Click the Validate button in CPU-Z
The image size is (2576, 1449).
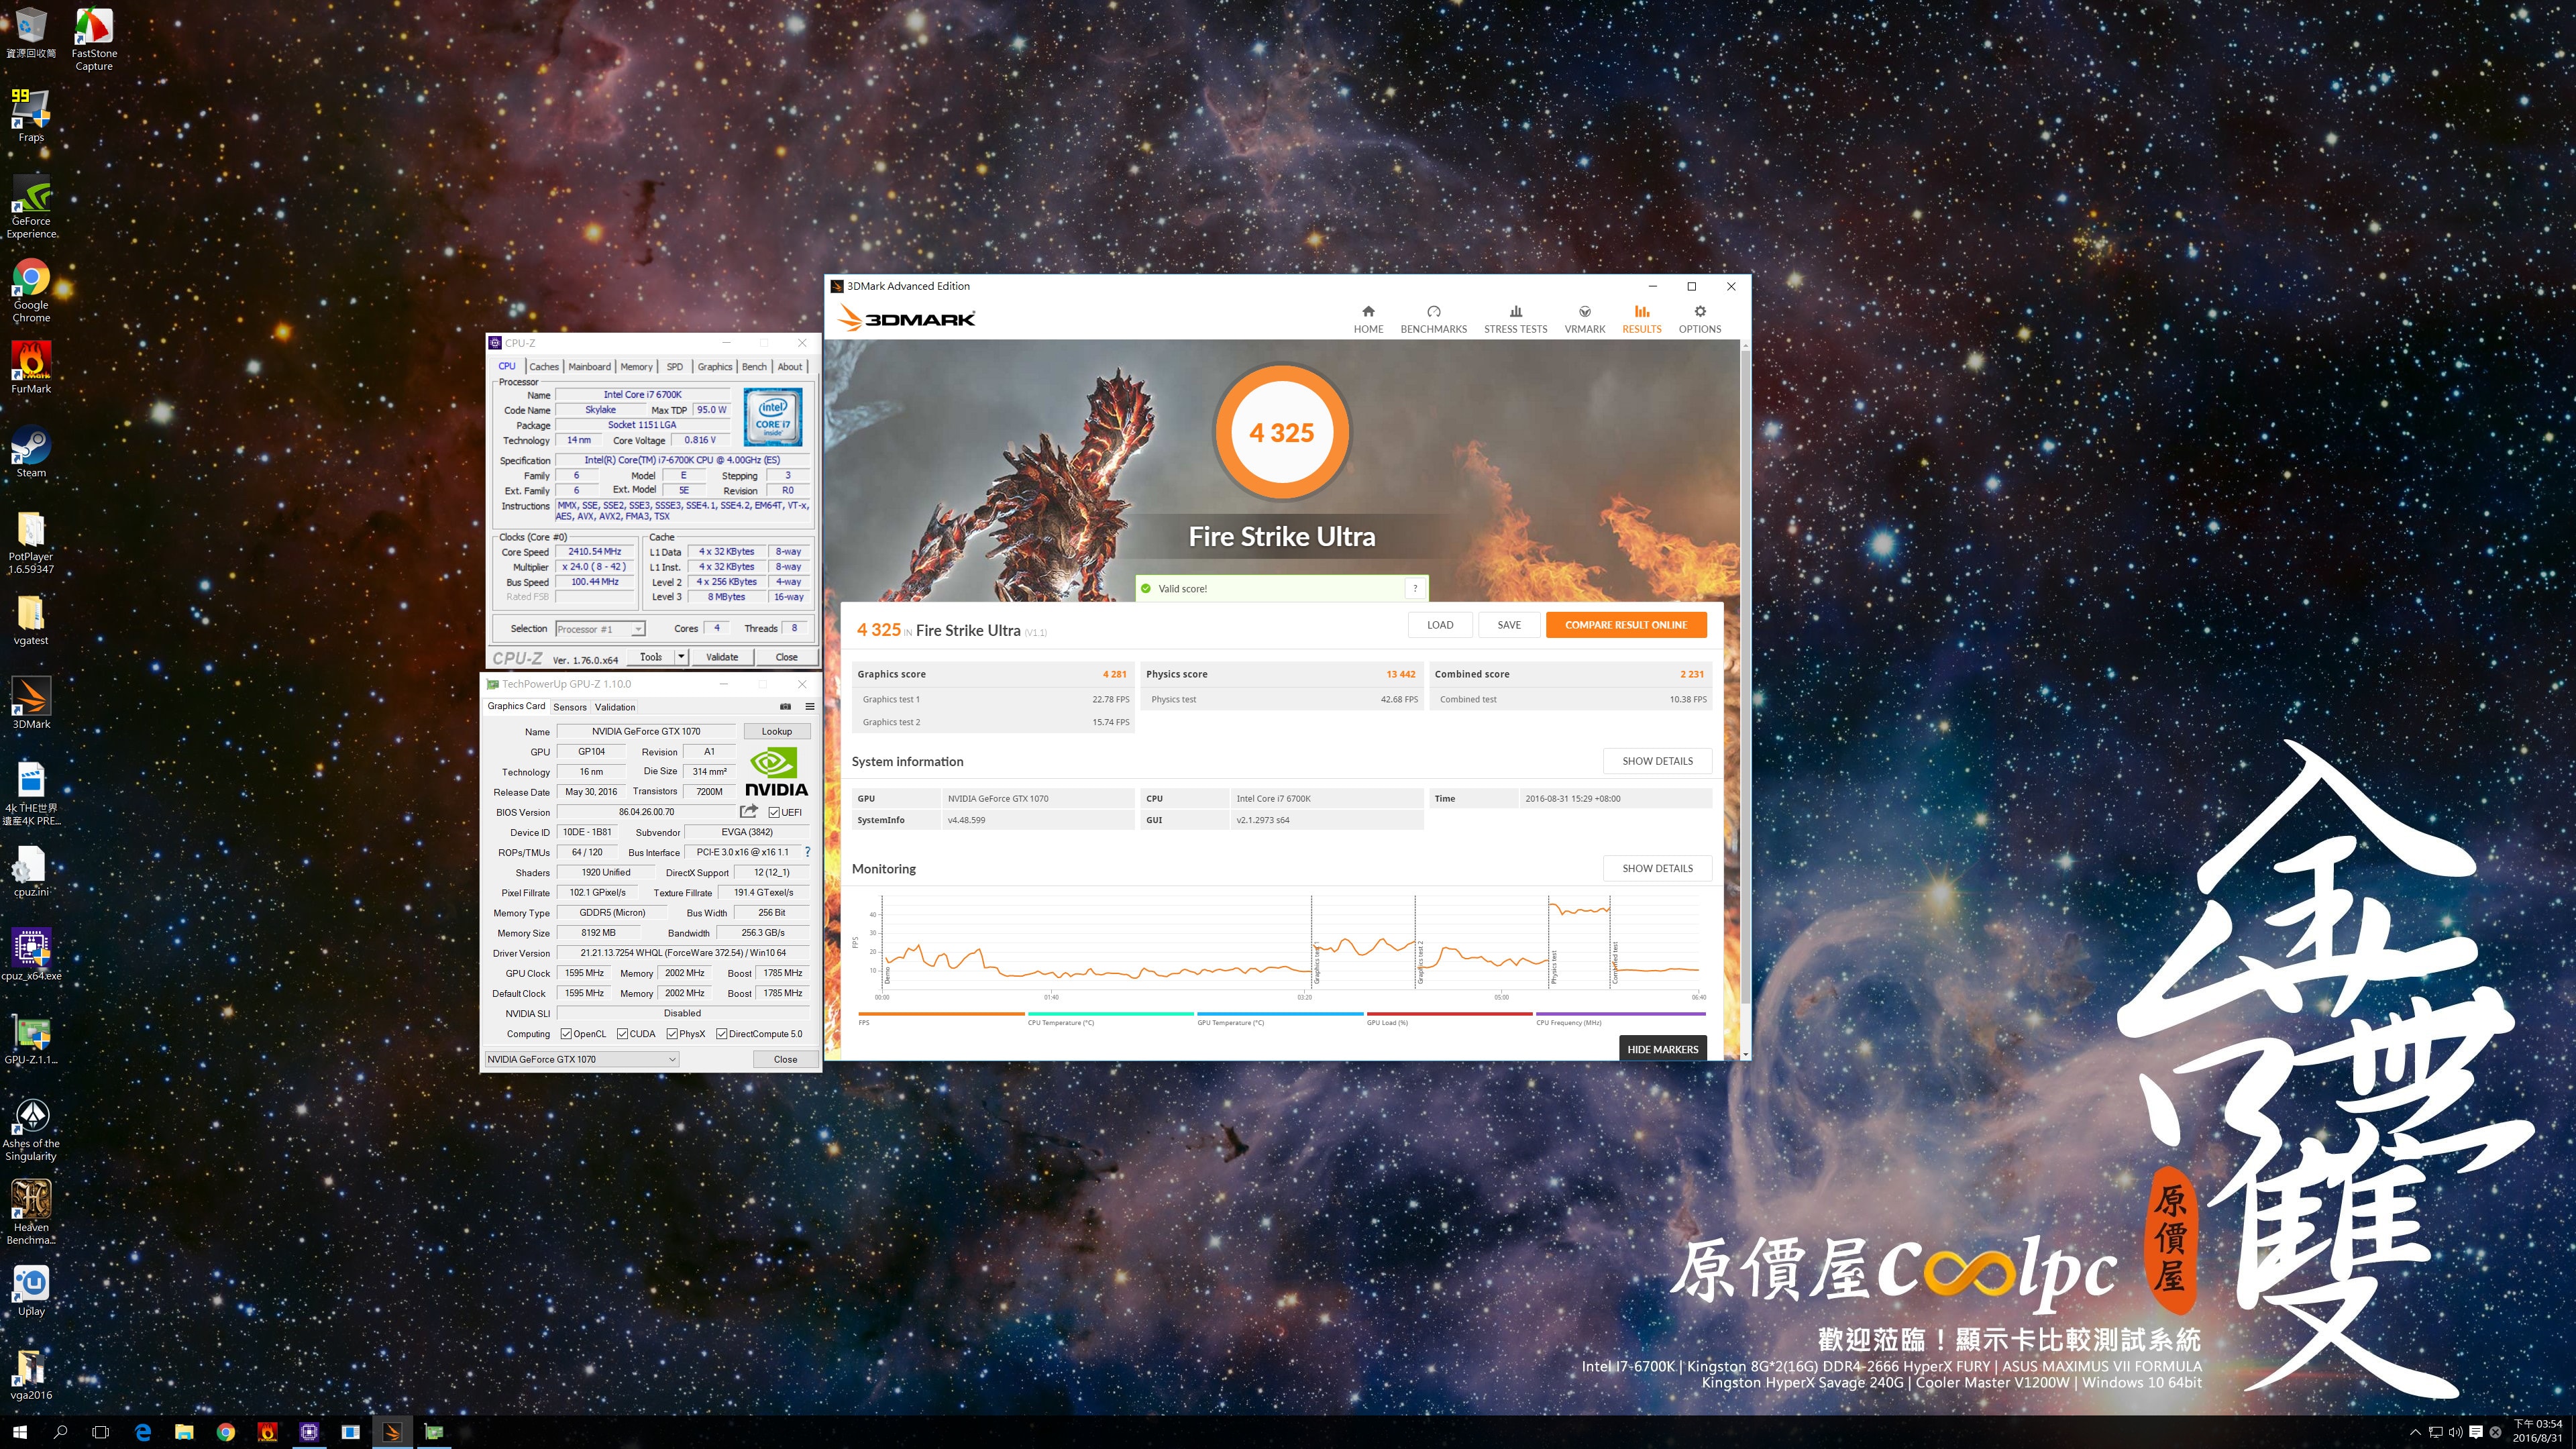coord(722,657)
